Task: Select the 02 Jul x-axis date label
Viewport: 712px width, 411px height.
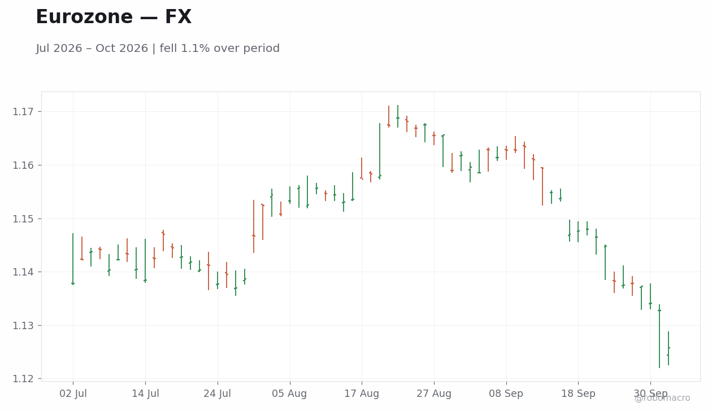Action: (x=73, y=394)
